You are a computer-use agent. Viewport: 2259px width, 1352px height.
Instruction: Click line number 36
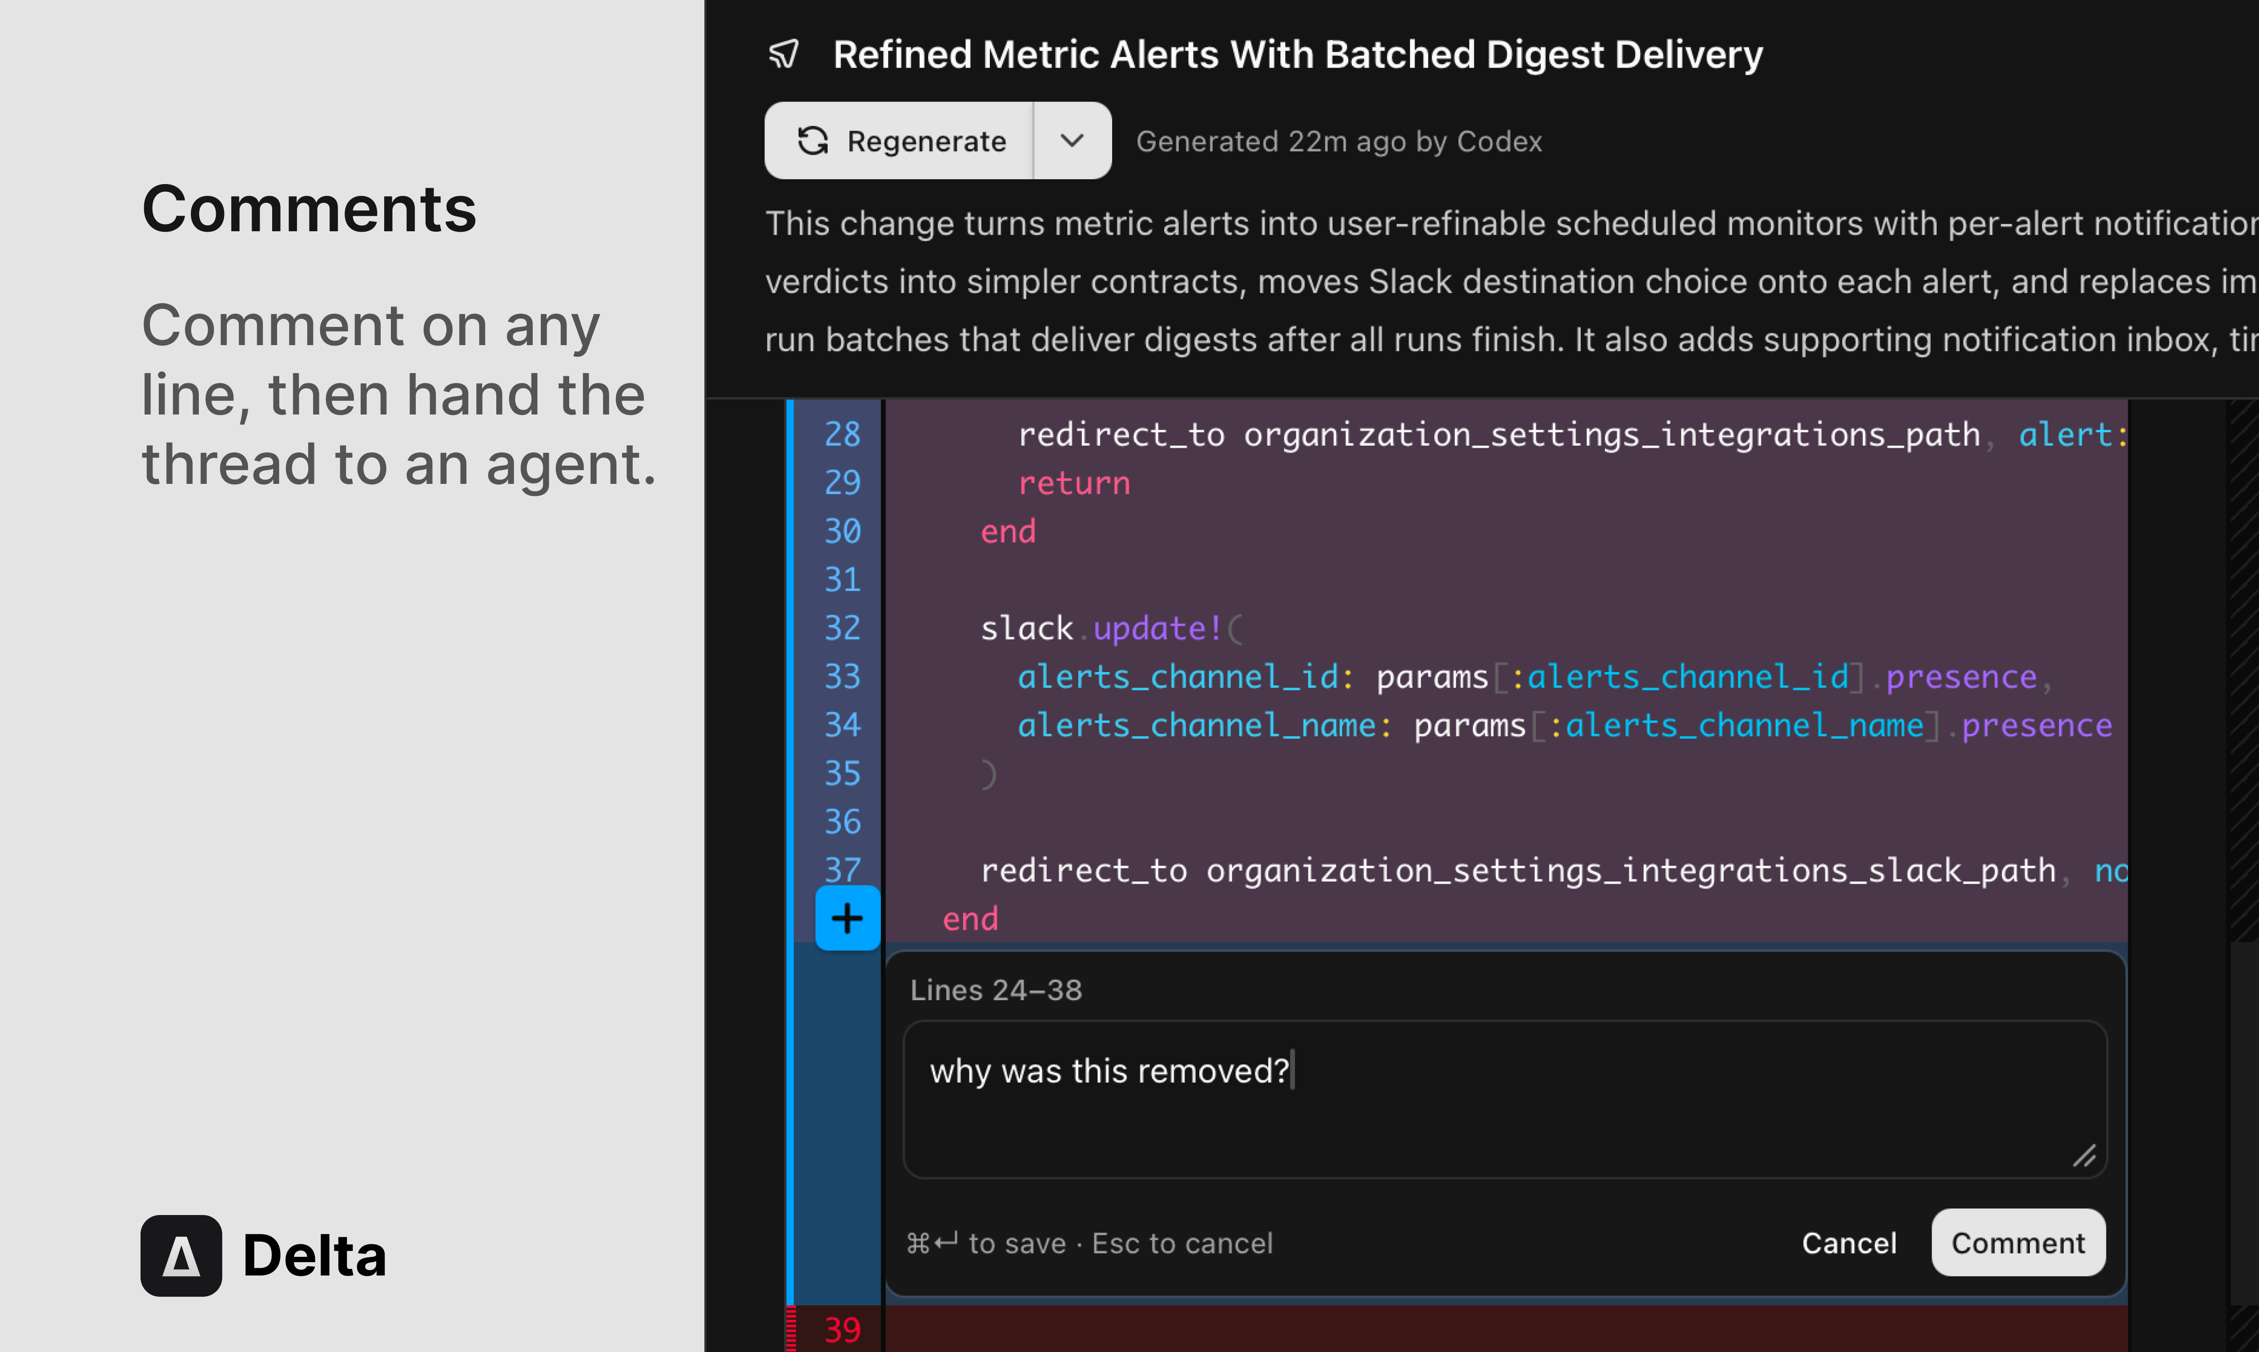(843, 822)
